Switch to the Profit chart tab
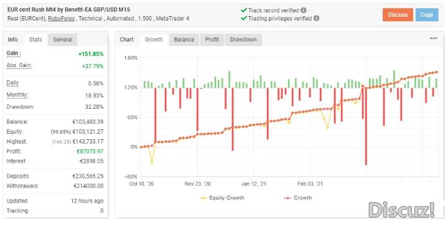The width and height of the screenshot is (445, 225). (212, 40)
